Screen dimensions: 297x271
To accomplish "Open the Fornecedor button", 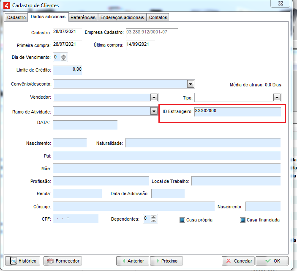I will [63, 261].
